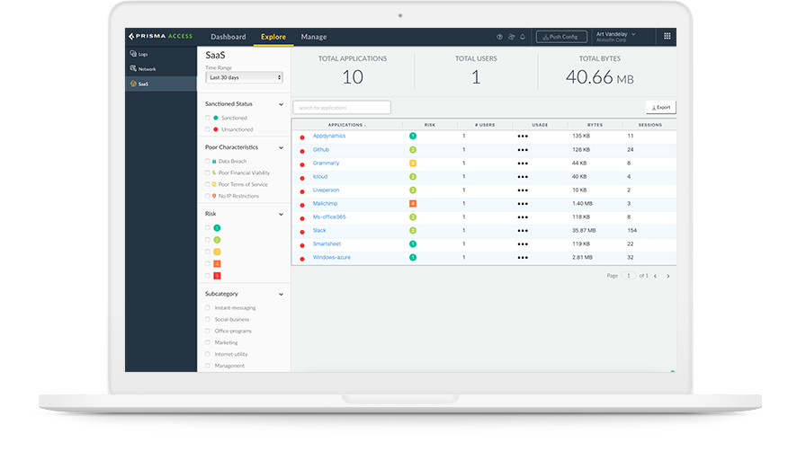This screenshot has width=797, height=460.
Task: Click the search for applications field
Action: click(x=342, y=108)
